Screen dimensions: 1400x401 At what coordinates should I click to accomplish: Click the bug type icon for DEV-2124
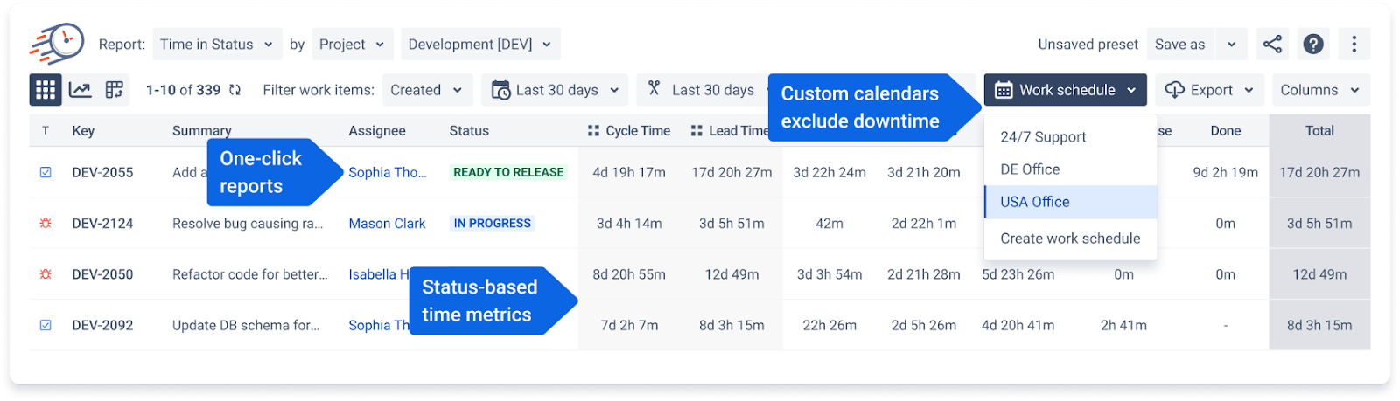pyautogui.click(x=45, y=224)
